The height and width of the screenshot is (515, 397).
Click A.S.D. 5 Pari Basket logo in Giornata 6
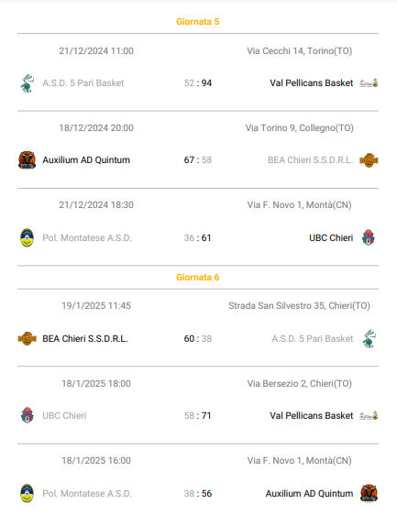369,339
